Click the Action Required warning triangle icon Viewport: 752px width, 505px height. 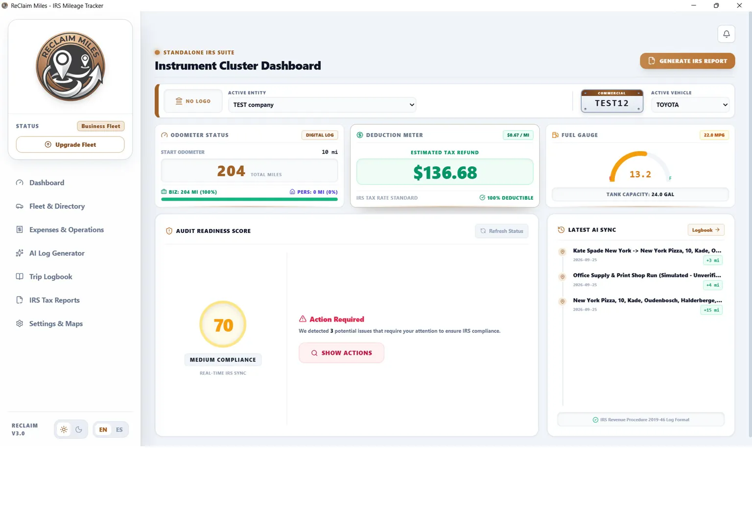(x=303, y=319)
